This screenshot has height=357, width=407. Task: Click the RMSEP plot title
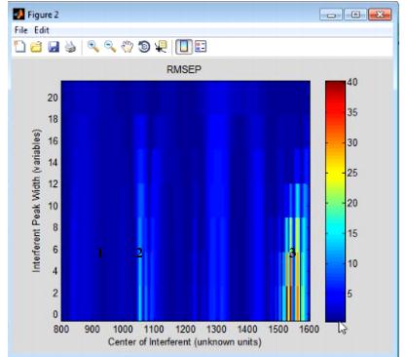[x=184, y=69]
